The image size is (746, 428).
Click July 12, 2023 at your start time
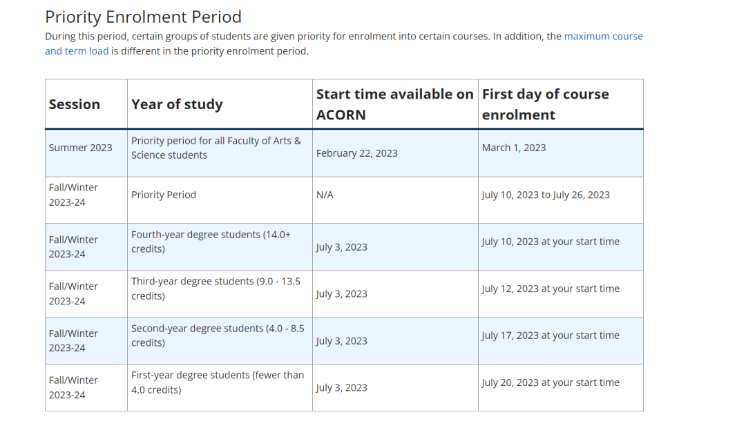pos(551,289)
